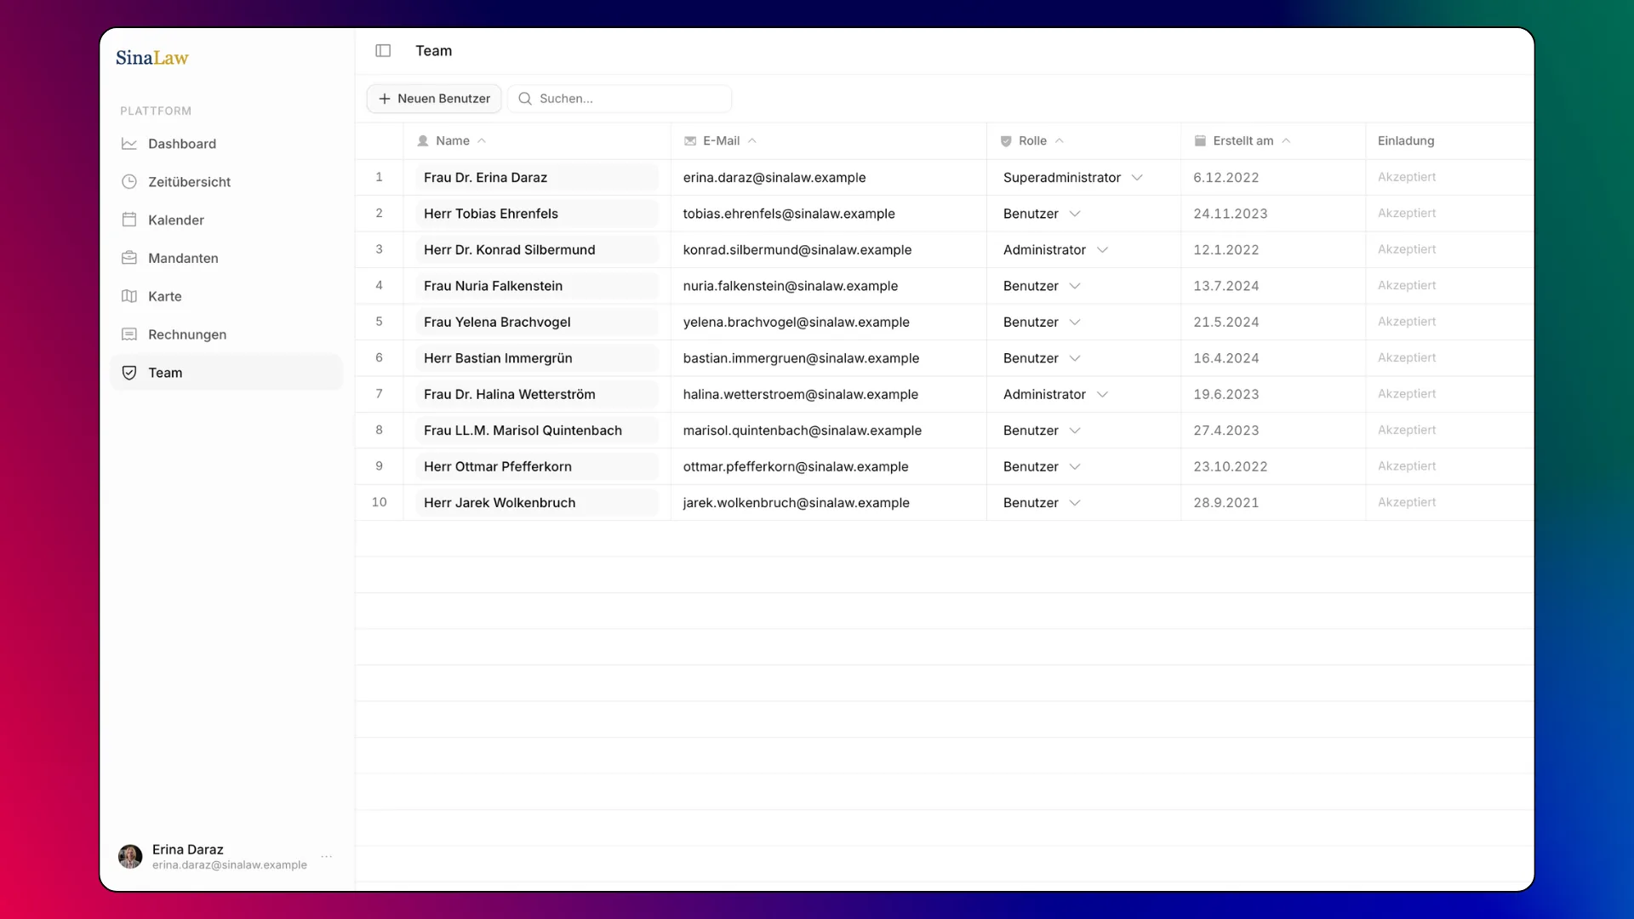Click the Mandanten briefcase icon
Screen dimensions: 1634x919
click(129, 258)
